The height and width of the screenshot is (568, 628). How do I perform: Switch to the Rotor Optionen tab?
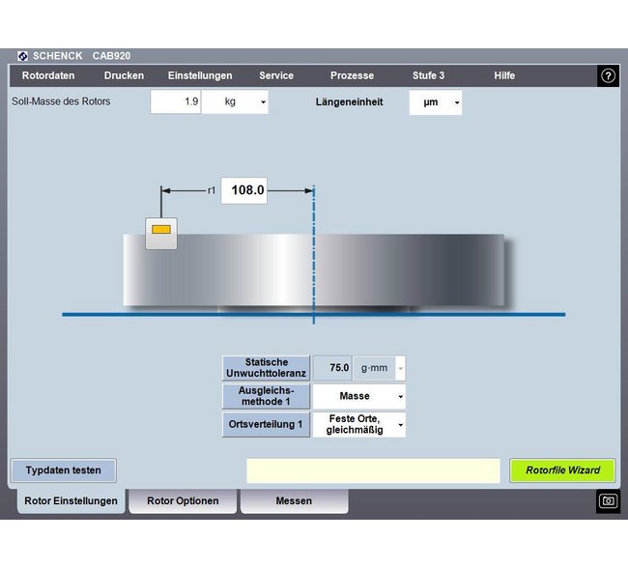coord(183,500)
